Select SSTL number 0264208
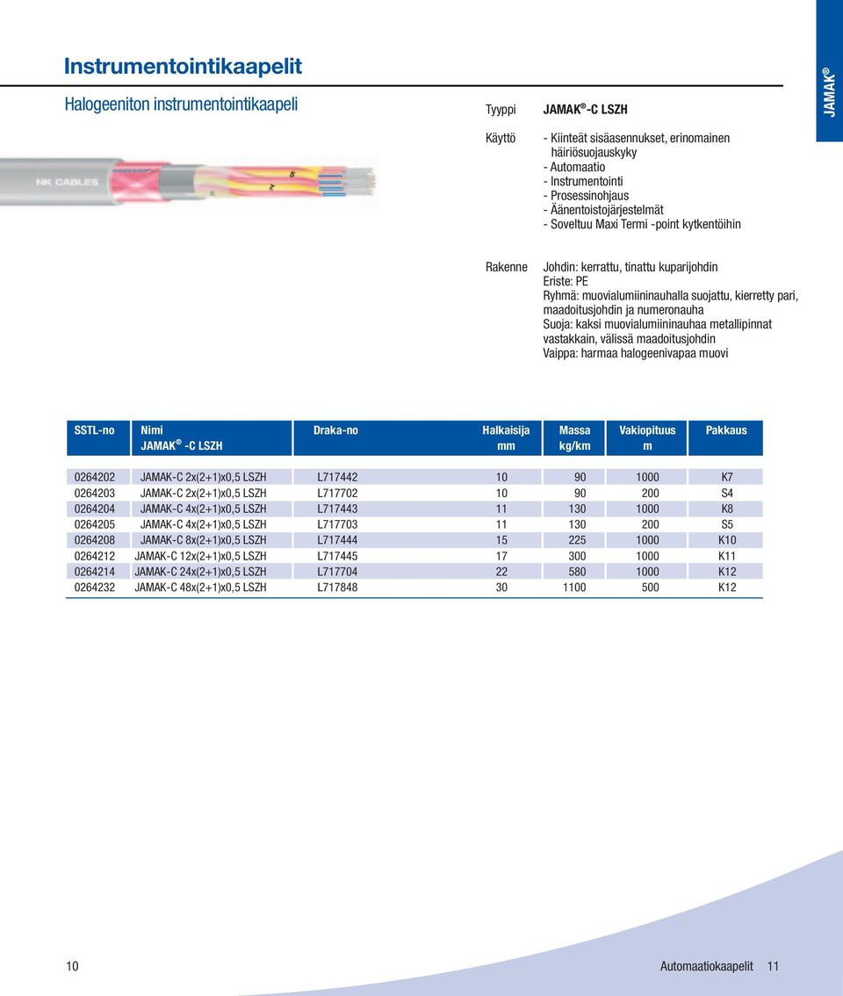Screen dimensions: 843x996 coord(95,540)
